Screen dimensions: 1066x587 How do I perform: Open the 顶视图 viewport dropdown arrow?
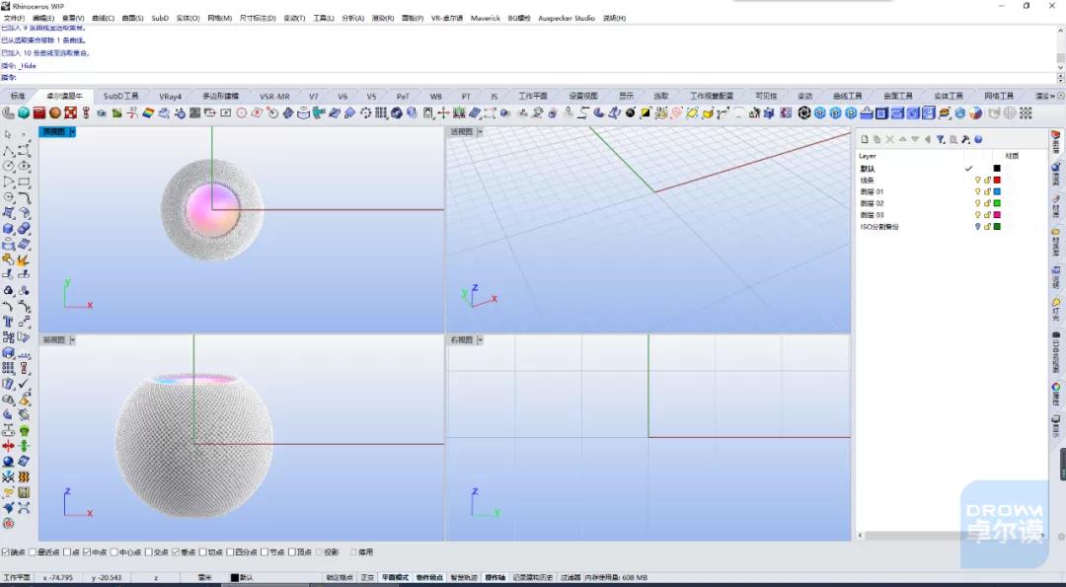(73, 132)
